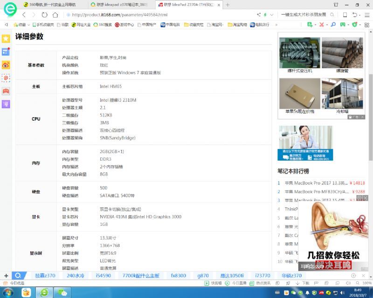This screenshot has height=298, width=373.
Task: Open the dropdown beside the green shield icon
Action: point(359,25)
